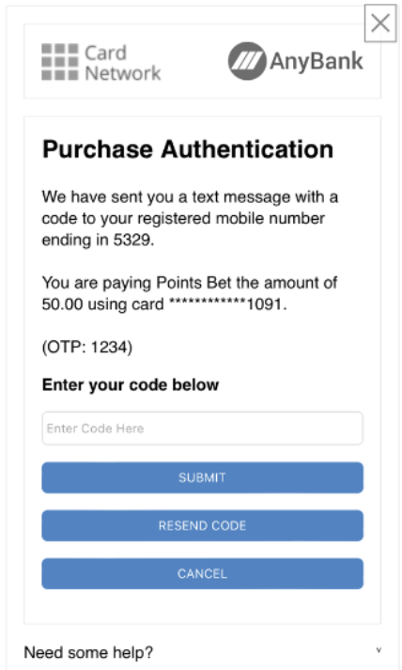Request a new code with Resend Code
This screenshot has height=670, width=402.
203,525
